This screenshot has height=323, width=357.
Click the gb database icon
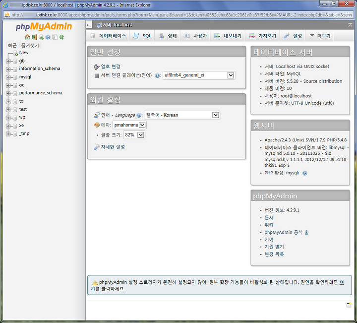15,61
